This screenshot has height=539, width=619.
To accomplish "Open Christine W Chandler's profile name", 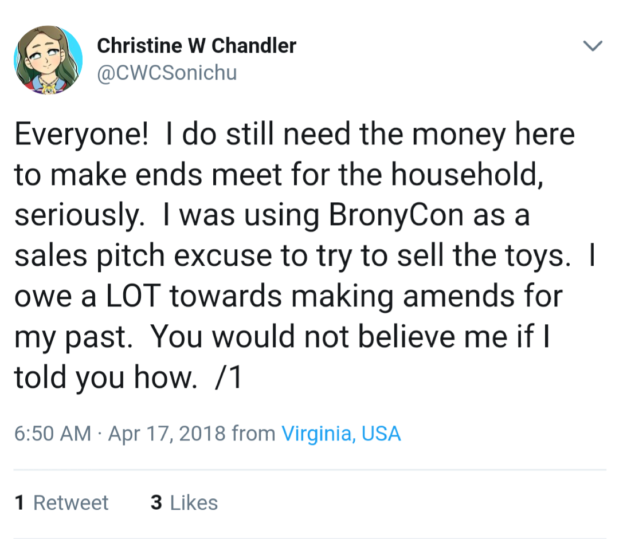I will (x=197, y=46).
